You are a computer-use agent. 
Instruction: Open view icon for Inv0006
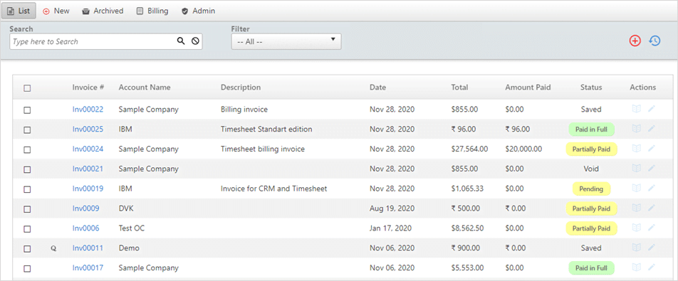636,228
